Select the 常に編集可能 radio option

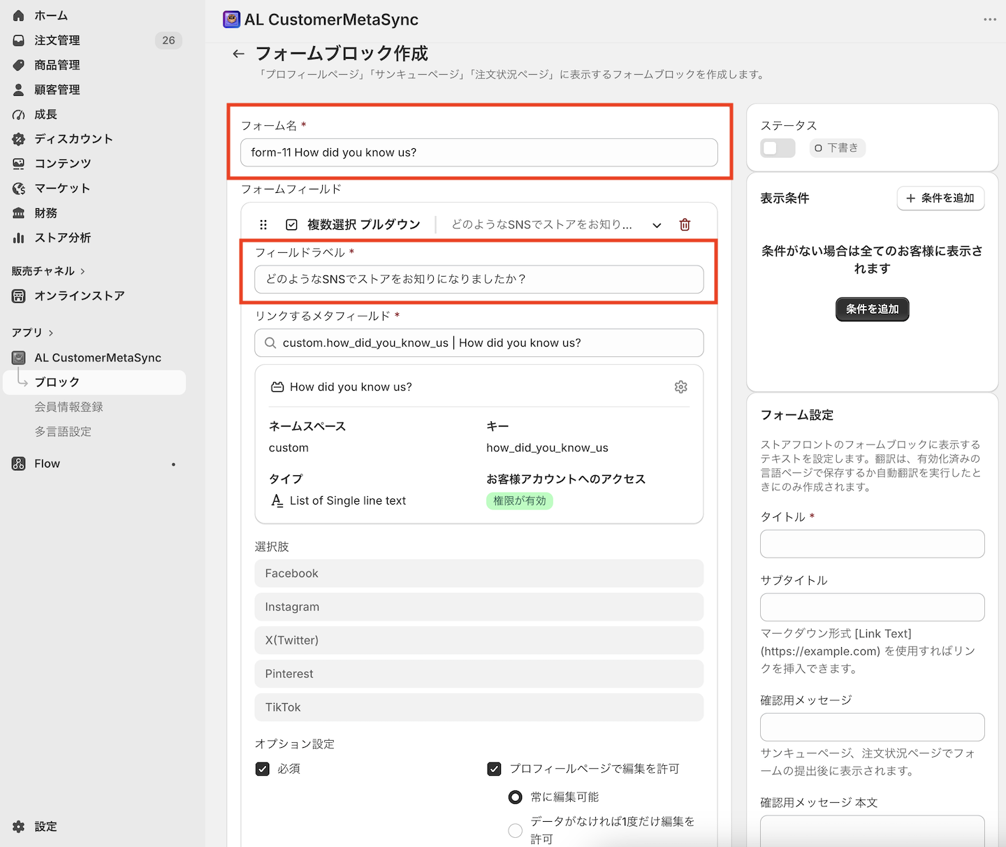[515, 797]
